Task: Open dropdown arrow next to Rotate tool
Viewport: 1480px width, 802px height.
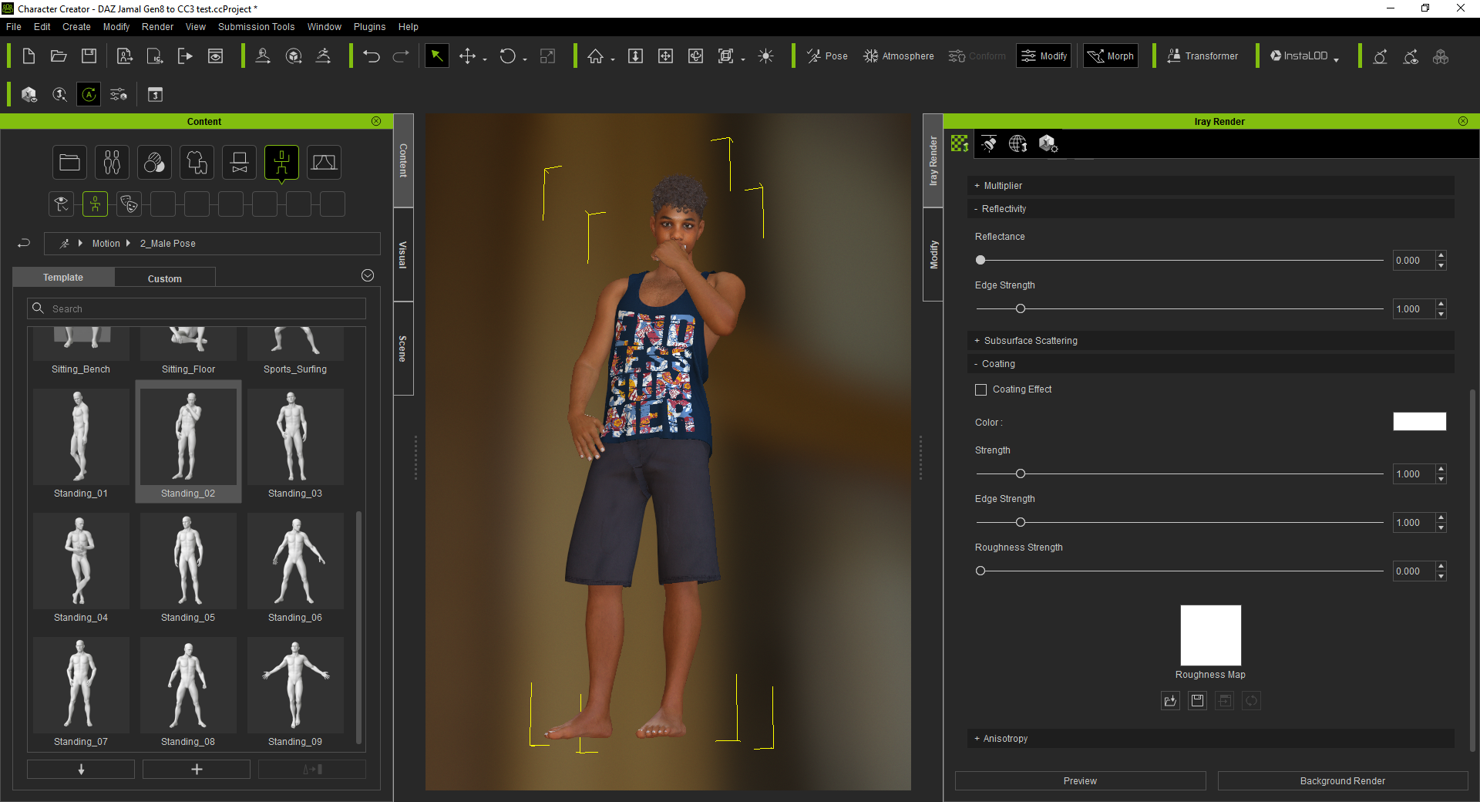Action: click(x=525, y=59)
